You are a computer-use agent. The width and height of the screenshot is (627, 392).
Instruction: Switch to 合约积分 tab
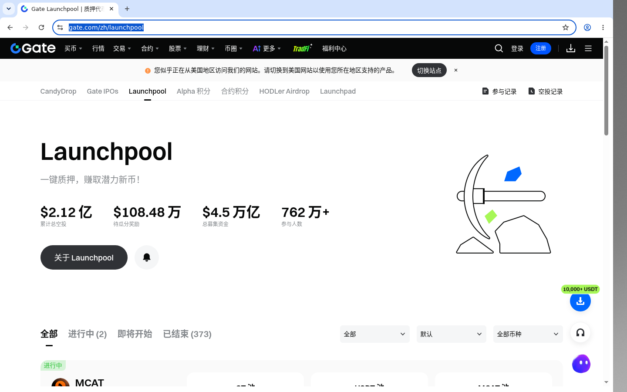pyautogui.click(x=235, y=91)
